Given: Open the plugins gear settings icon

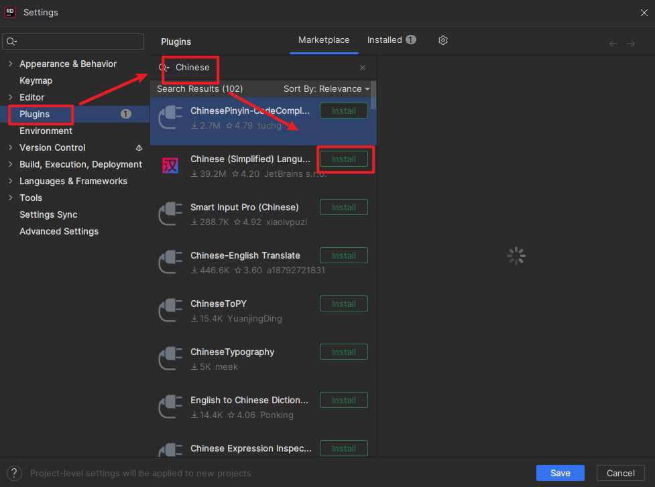Looking at the screenshot, I should click(442, 40).
